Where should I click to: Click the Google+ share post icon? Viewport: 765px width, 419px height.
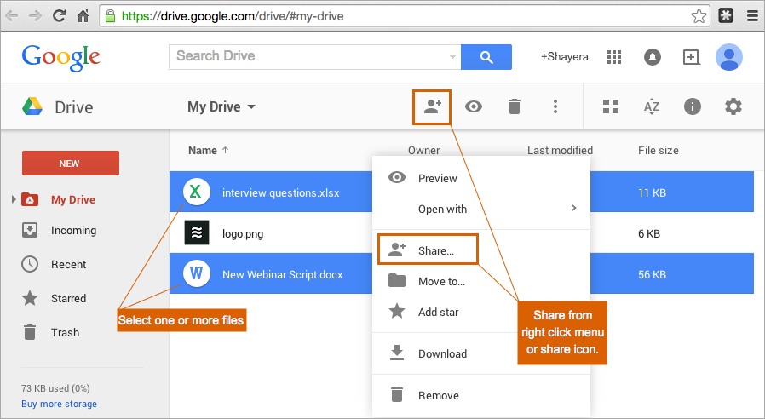[691, 57]
